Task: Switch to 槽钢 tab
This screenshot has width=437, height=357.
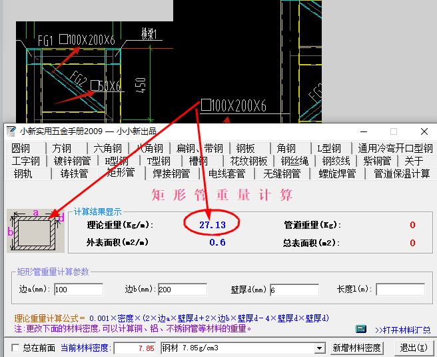Action: tap(203, 161)
